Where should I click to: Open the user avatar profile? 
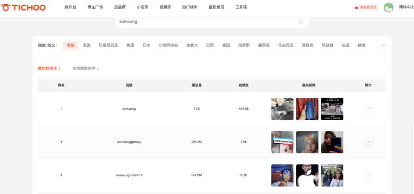[x=388, y=7]
